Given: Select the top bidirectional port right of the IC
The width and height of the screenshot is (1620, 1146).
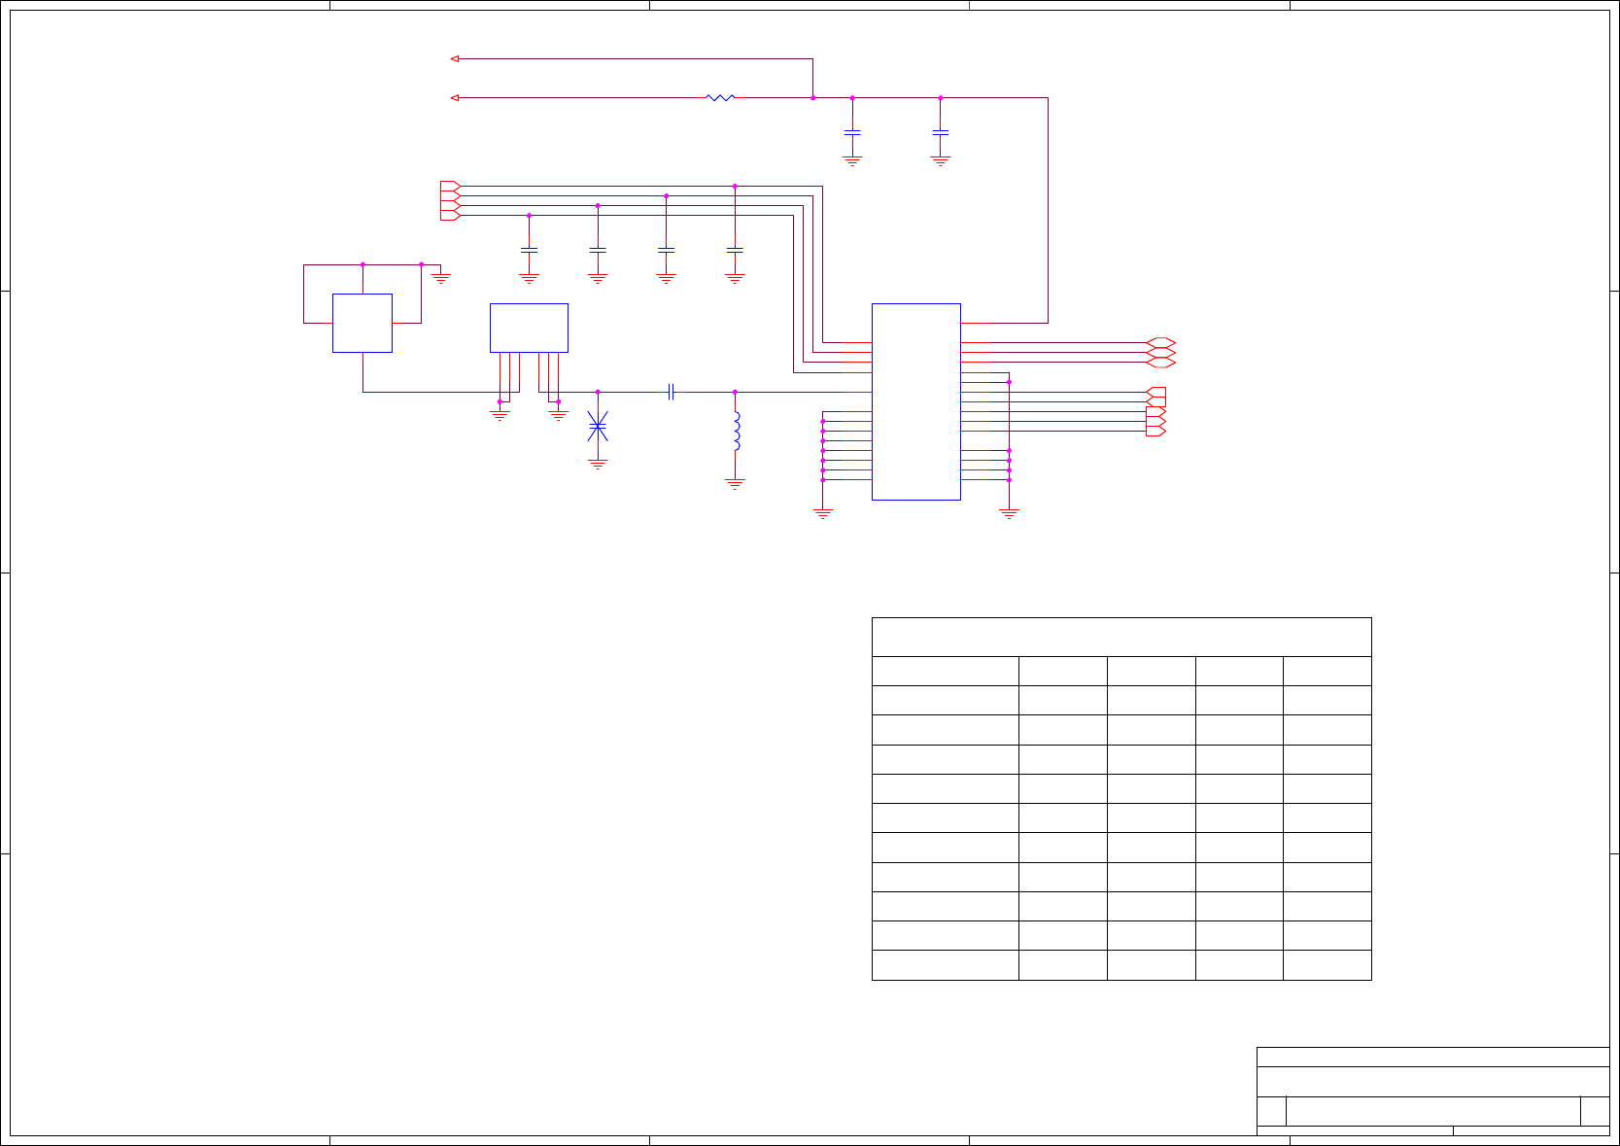Looking at the screenshot, I should point(1161,343).
